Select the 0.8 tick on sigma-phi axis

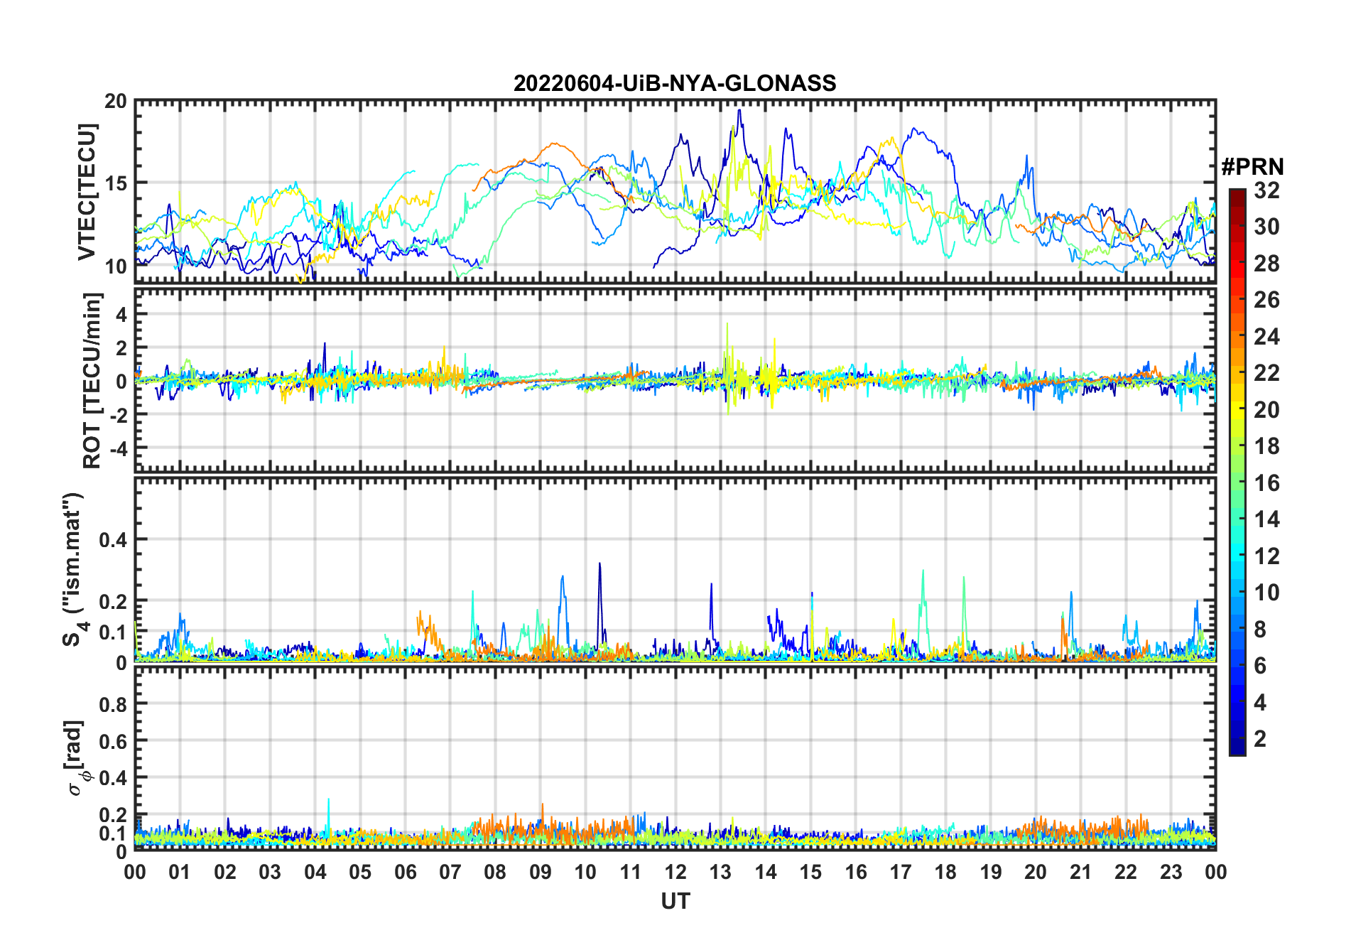pyautogui.click(x=112, y=704)
